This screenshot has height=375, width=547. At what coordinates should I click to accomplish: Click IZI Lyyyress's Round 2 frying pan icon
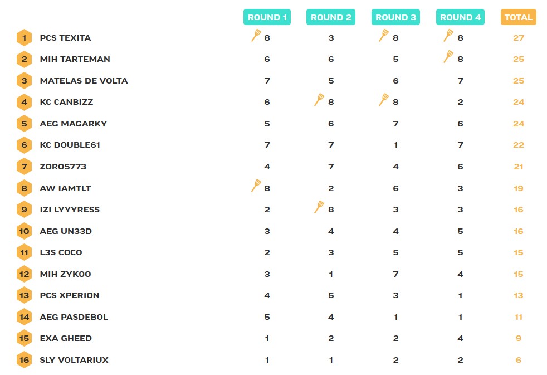click(319, 207)
